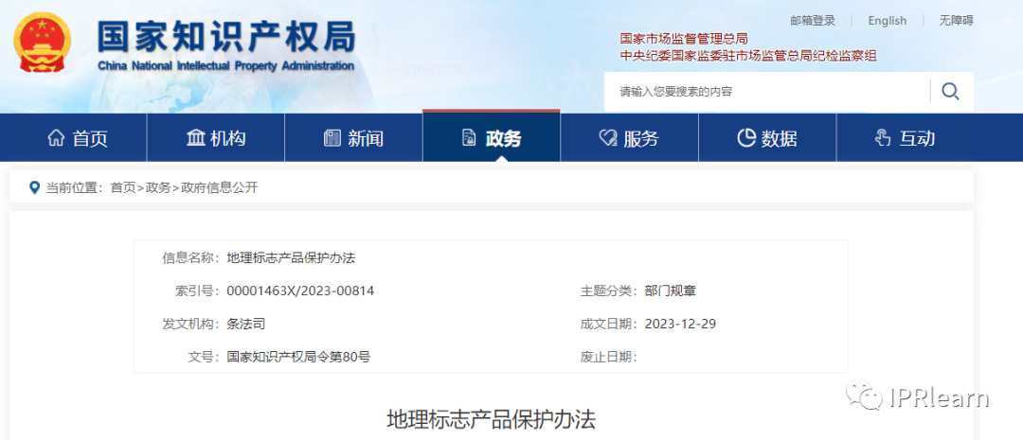Click the 国家知识产权局 site title
This screenshot has height=440, width=1023.
click(225, 36)
